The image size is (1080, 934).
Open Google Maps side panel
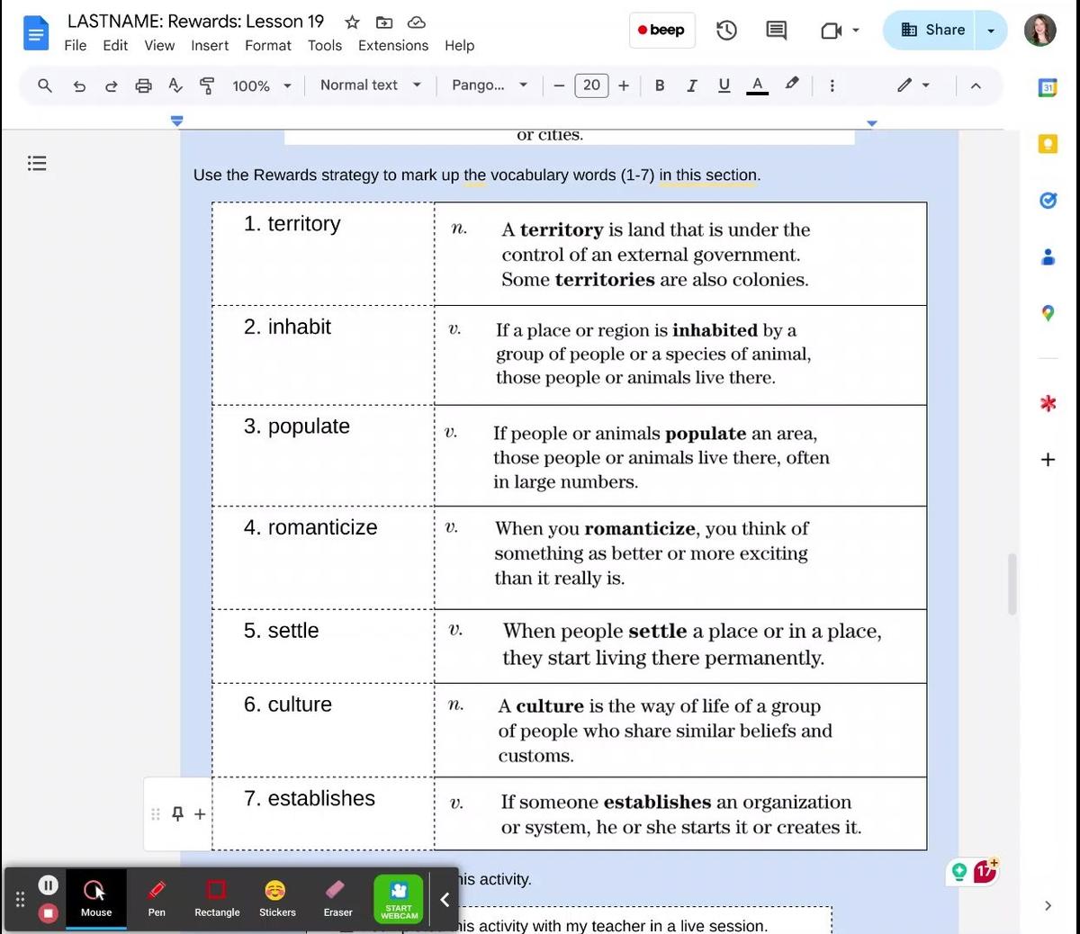coord(1048,313)
